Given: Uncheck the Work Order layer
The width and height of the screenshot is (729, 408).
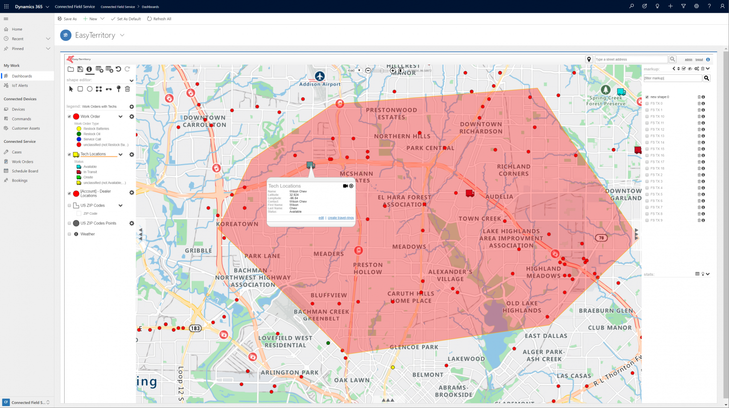Looking at the screenshot, I should click(x=69, y=116).
